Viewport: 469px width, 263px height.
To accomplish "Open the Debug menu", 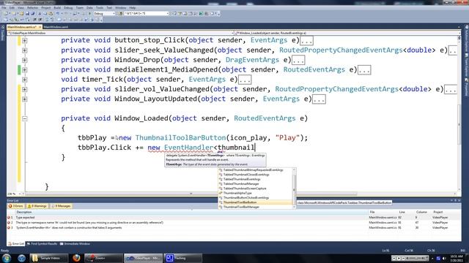I will click(x=68, y=7).
